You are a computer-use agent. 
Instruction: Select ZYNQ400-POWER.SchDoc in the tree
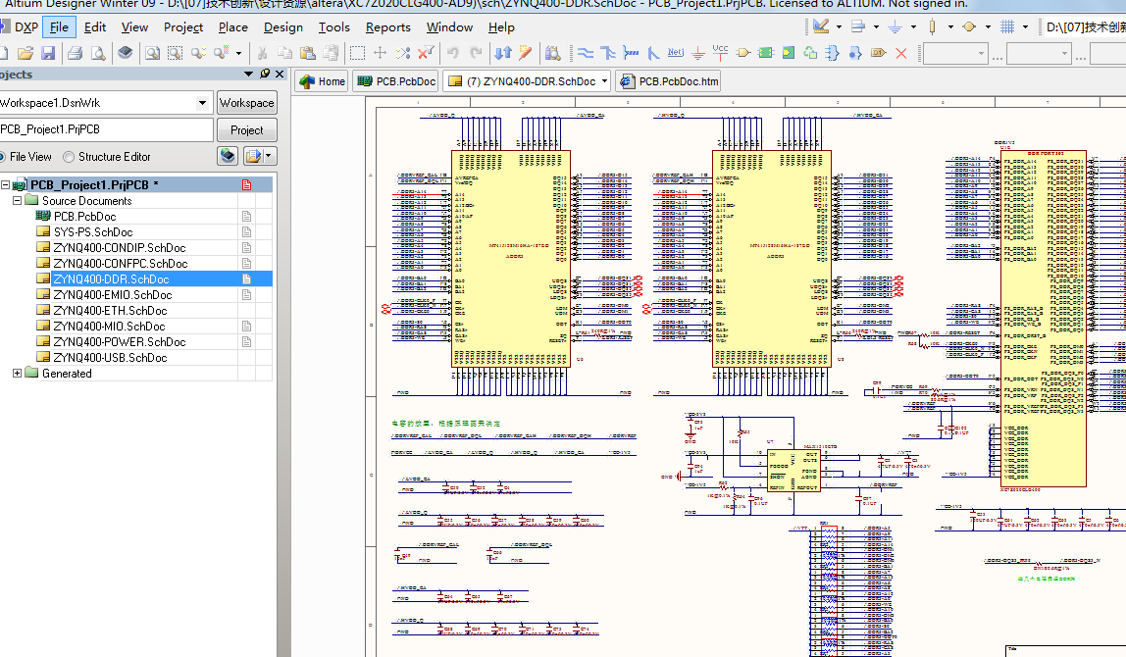pos(120,342)
